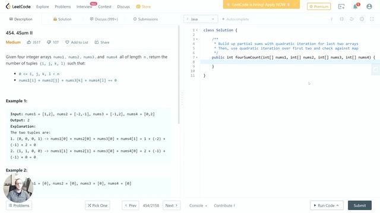This screenshot has width=380, height=213.
Task: Go to the Prev problem
Action: point(131,205)
